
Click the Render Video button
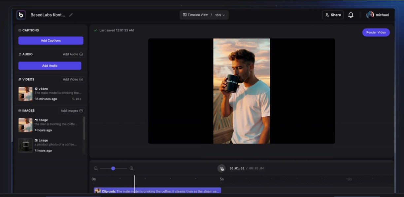(x=376, y=32)
